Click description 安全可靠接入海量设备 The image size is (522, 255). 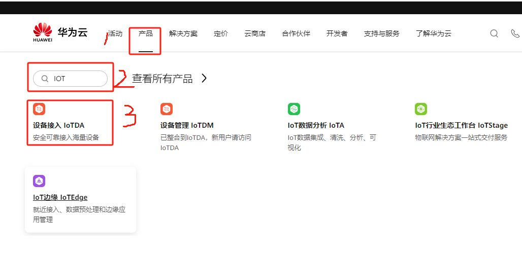point(66,137)
